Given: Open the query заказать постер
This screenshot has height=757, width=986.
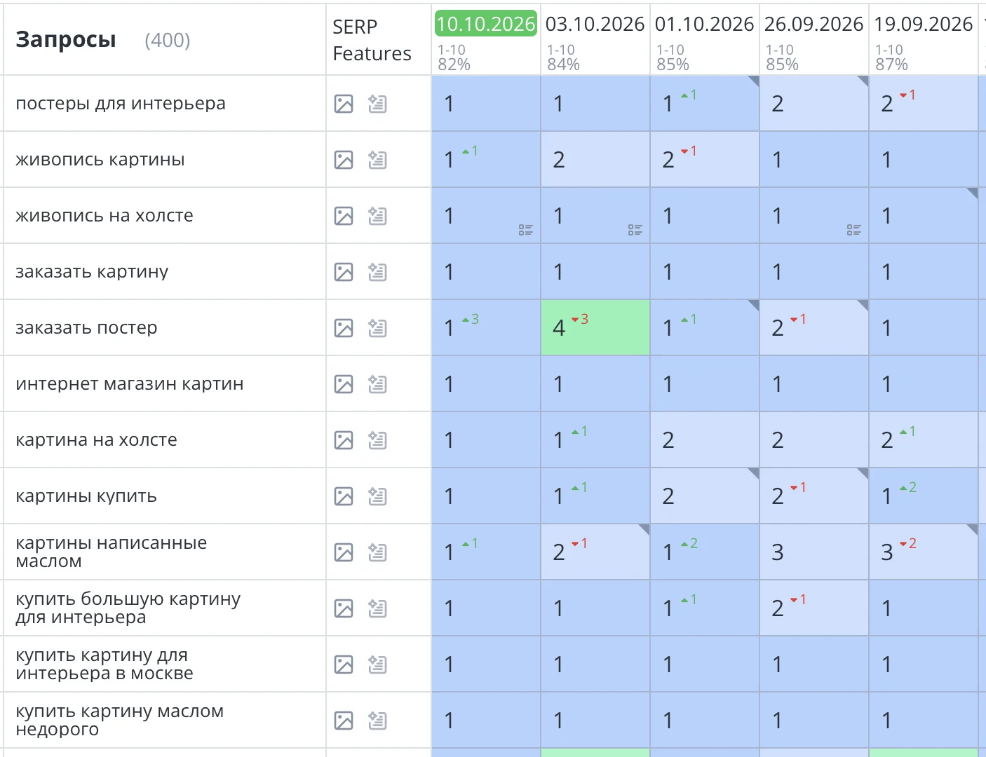Looking at the screenshot, I should point(86,328).
